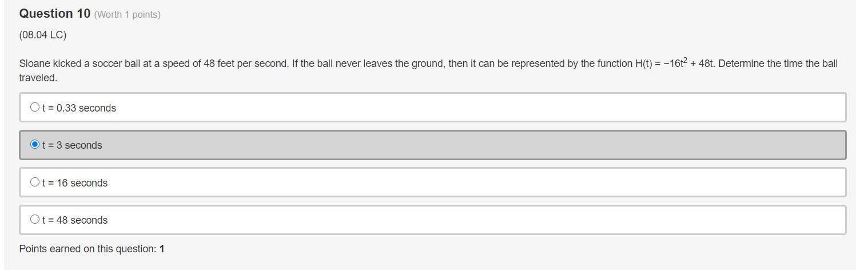Screen dimensions: 856x270
Task: Click empty space in the third answer row
Action: (x=457, y=183)
